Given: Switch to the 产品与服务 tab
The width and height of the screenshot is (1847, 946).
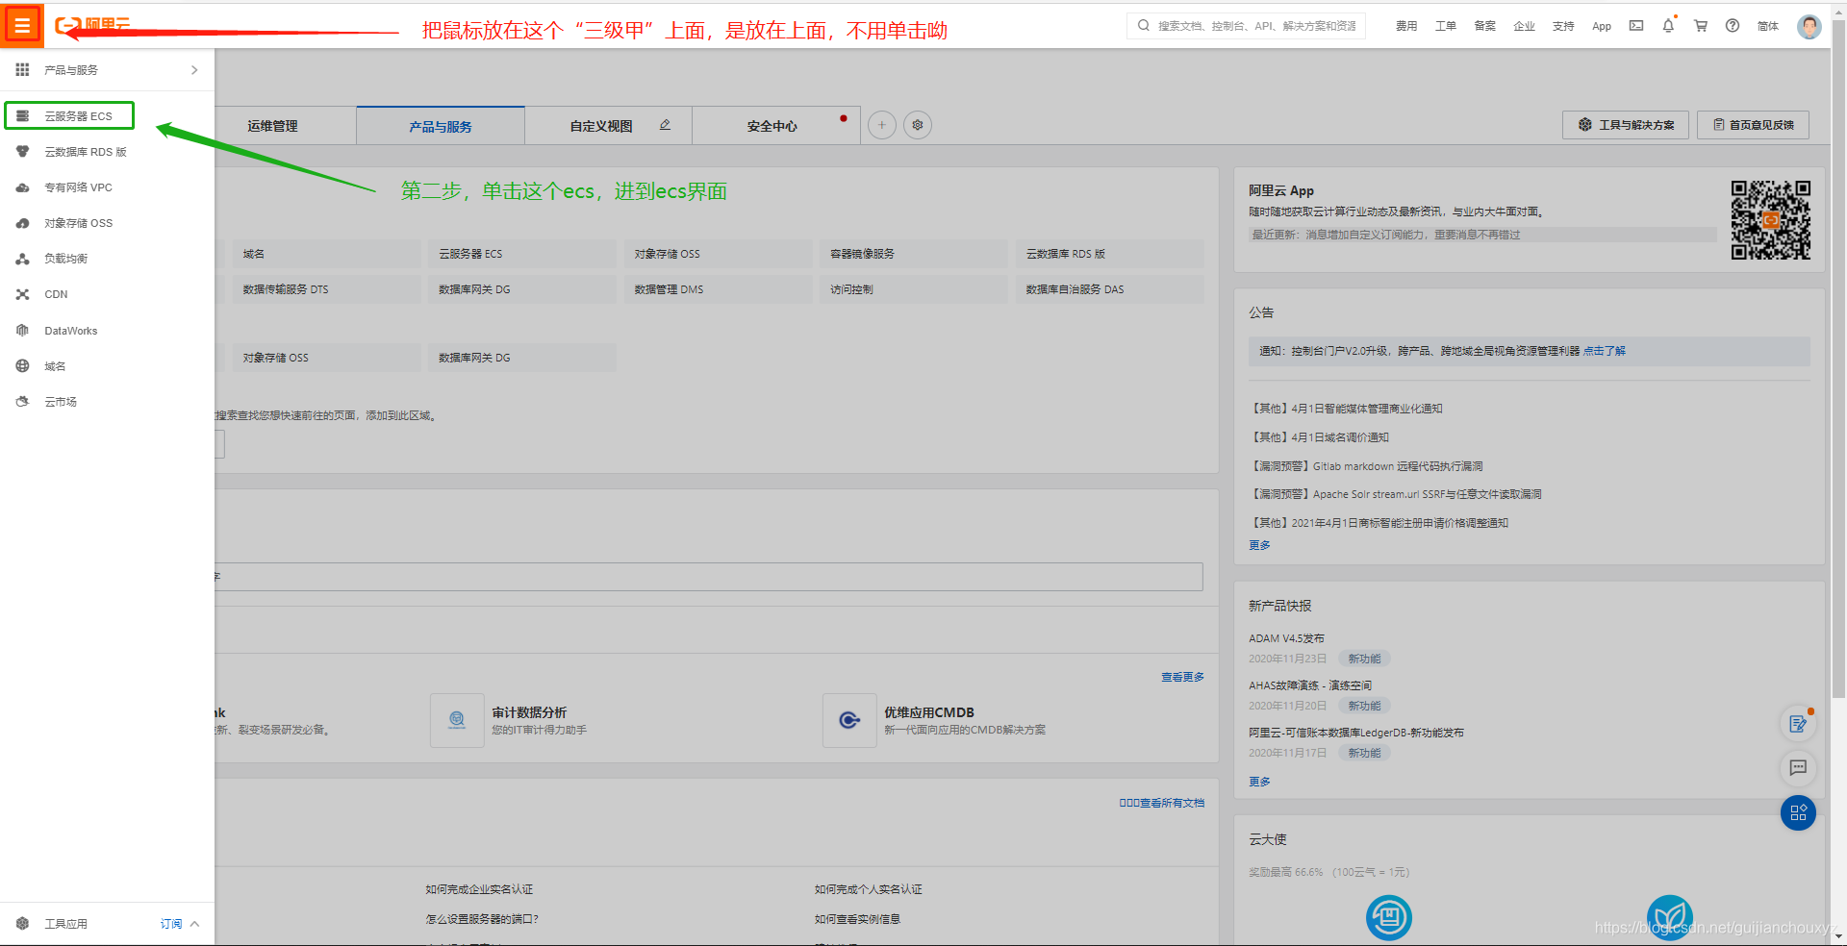Looking at the screenshot, I should point(441,126).
